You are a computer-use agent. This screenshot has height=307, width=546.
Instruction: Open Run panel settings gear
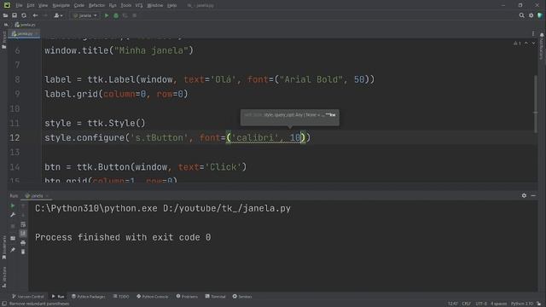tap(524, 195)
